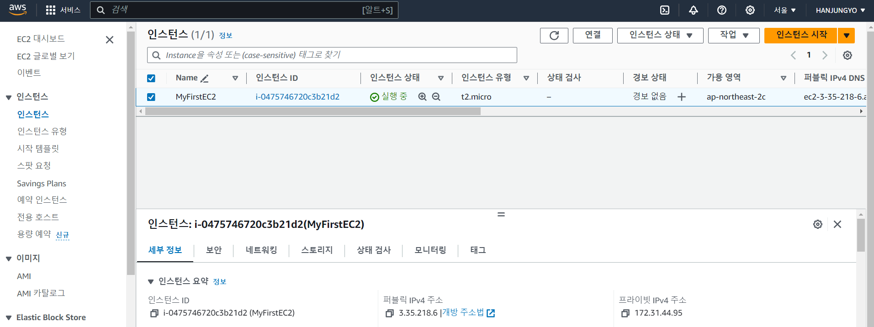874x327 pixels.
Task: Open the CloudShell terminal icon
Action: (665, 10)
